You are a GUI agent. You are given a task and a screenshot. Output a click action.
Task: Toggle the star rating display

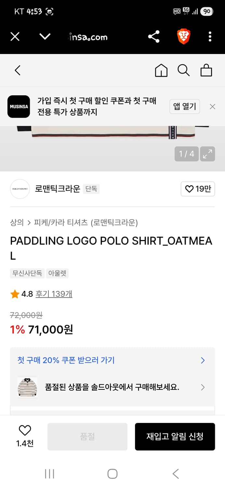(15, 294)
